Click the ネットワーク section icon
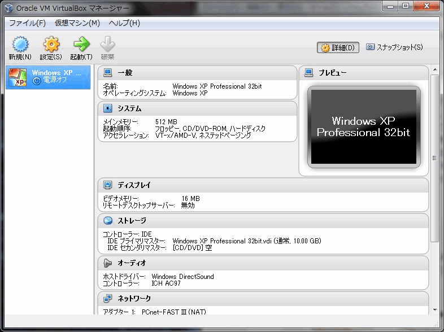This screenshot has height=332, width=444. pyautogui.click(x=107, y=298)
